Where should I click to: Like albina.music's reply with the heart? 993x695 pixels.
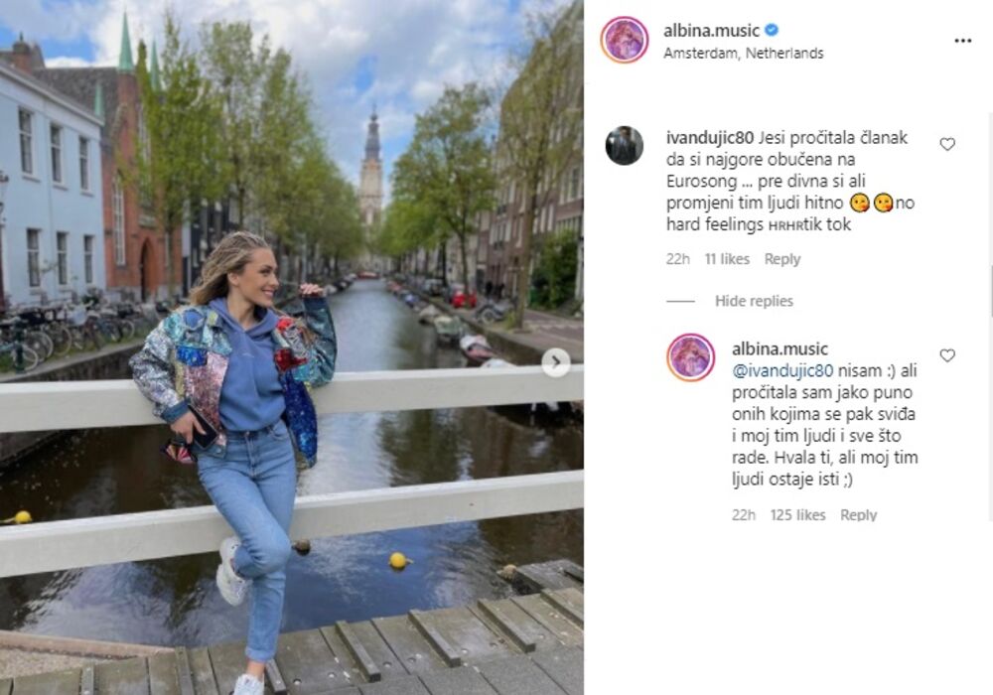tap(947, 355)
